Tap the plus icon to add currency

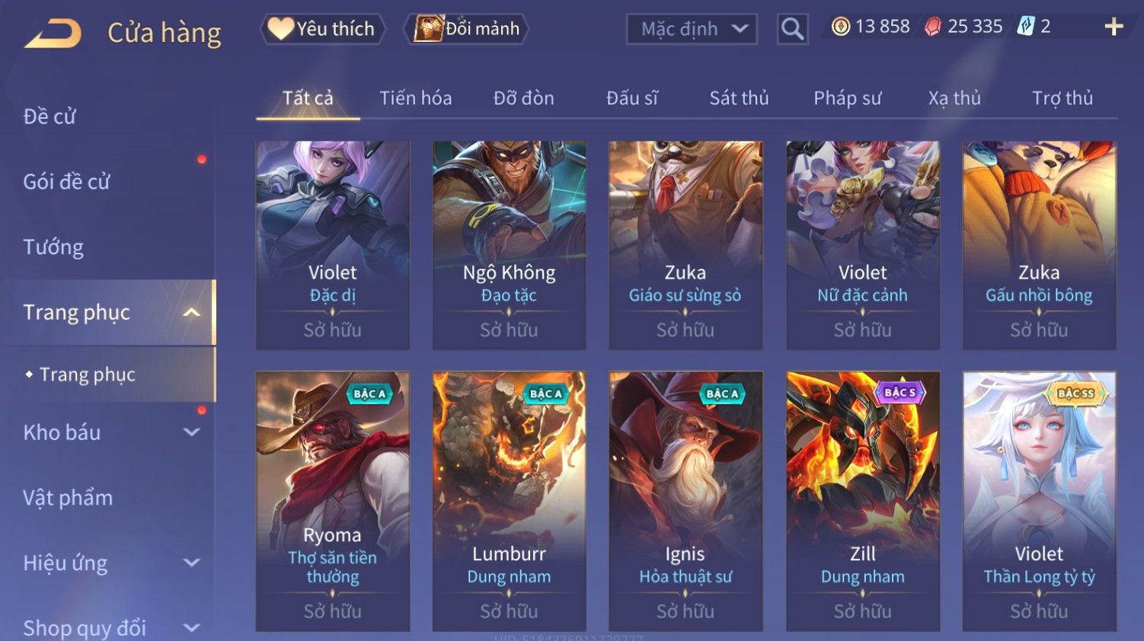click(x=1114, y=27)
